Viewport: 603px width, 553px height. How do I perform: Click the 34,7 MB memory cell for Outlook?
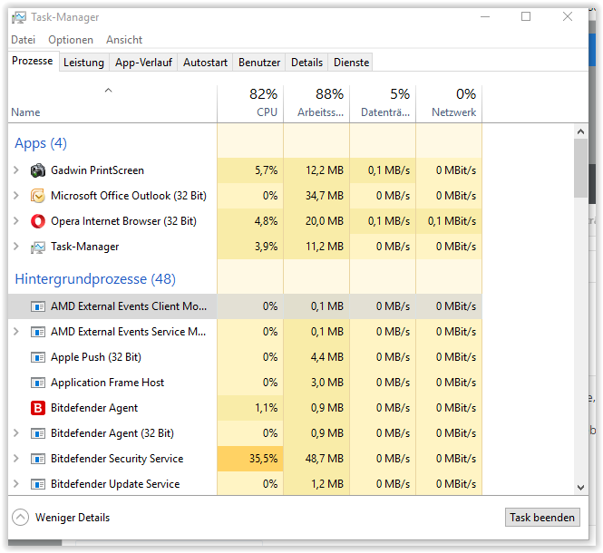point(316,196)
